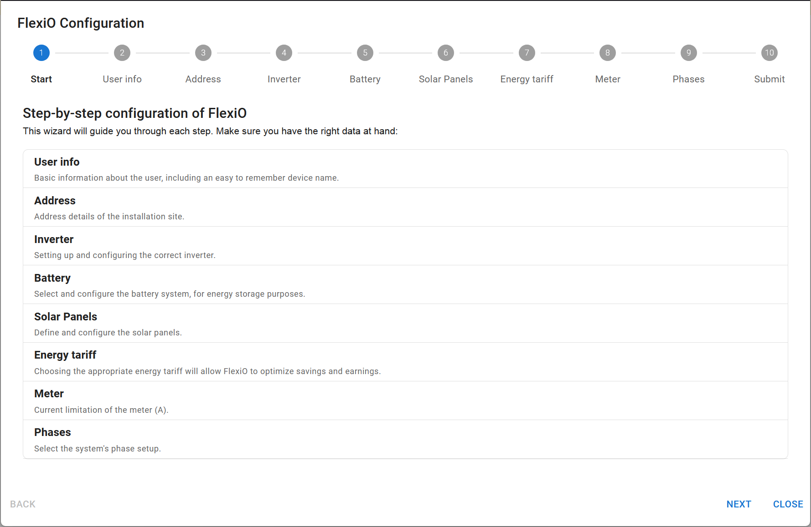Select the Energy tariff list entry
This screenshot has width=811, height=527.
pos(405,362)
